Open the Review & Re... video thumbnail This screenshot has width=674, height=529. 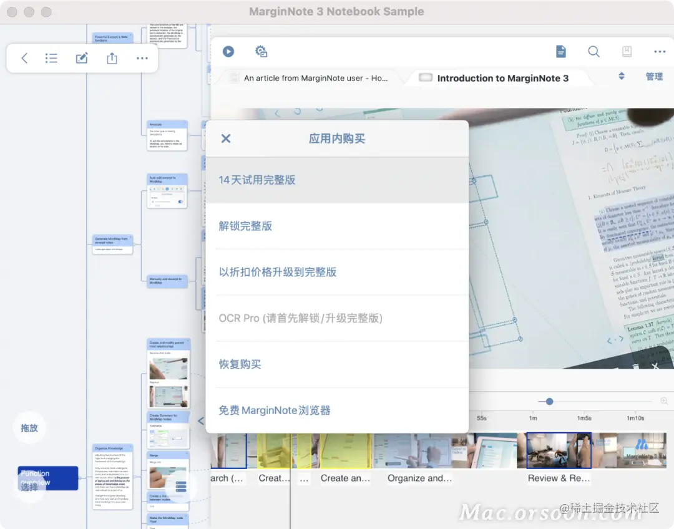click(559, 450)
